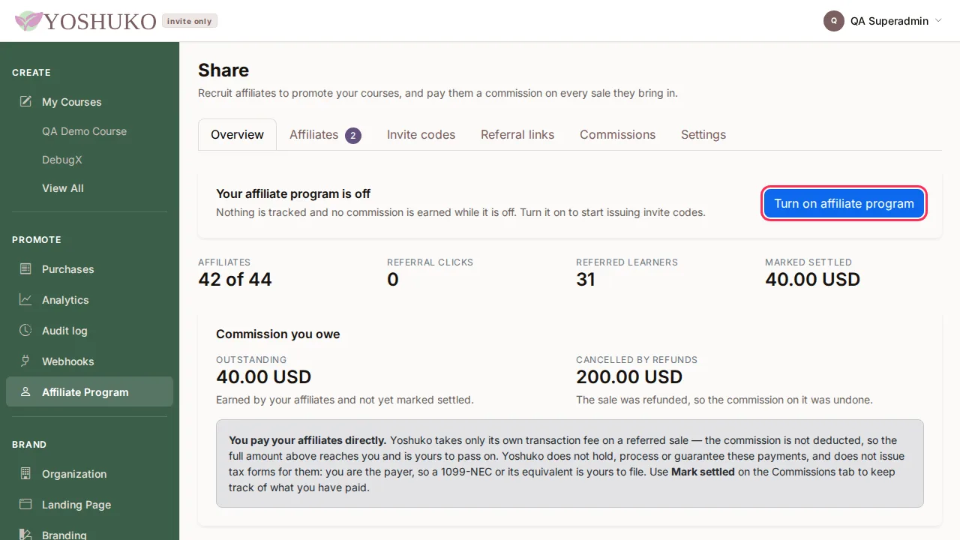The height and width of the screenshot is (540, 960).
Task: Click View All courses link
Action: coord(63,188)
